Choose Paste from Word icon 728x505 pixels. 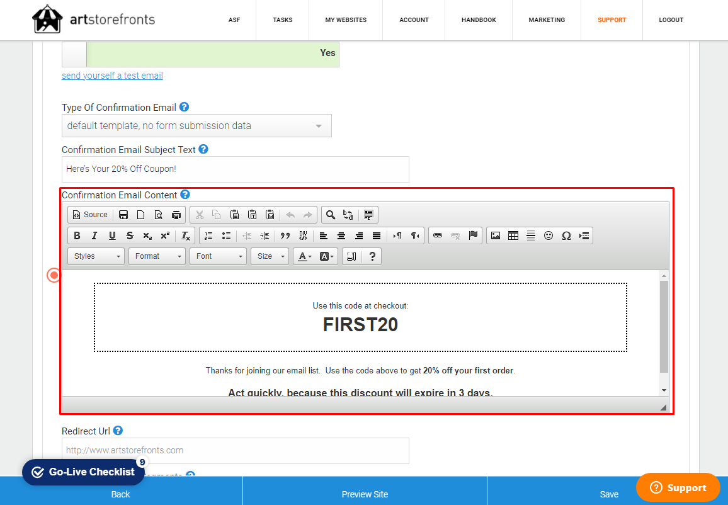tap(270, 215)
